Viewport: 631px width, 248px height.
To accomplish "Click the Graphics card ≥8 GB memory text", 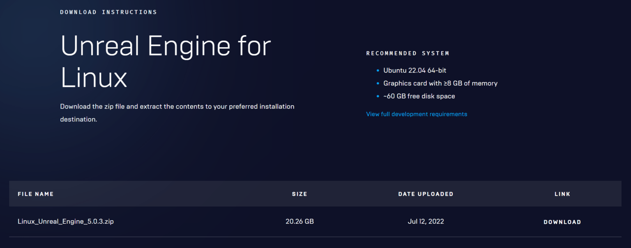I will (440, 83).
